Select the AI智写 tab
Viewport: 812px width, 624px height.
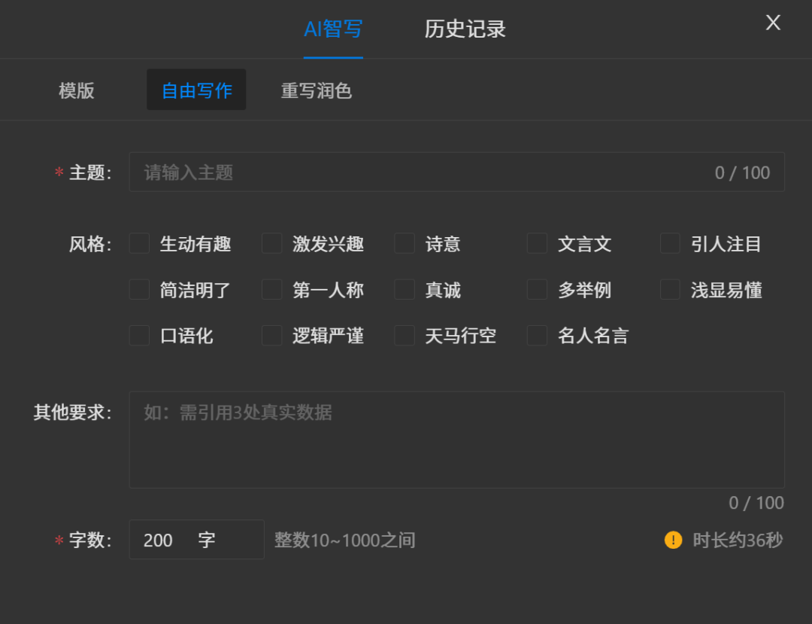click(x=333, y=29)
